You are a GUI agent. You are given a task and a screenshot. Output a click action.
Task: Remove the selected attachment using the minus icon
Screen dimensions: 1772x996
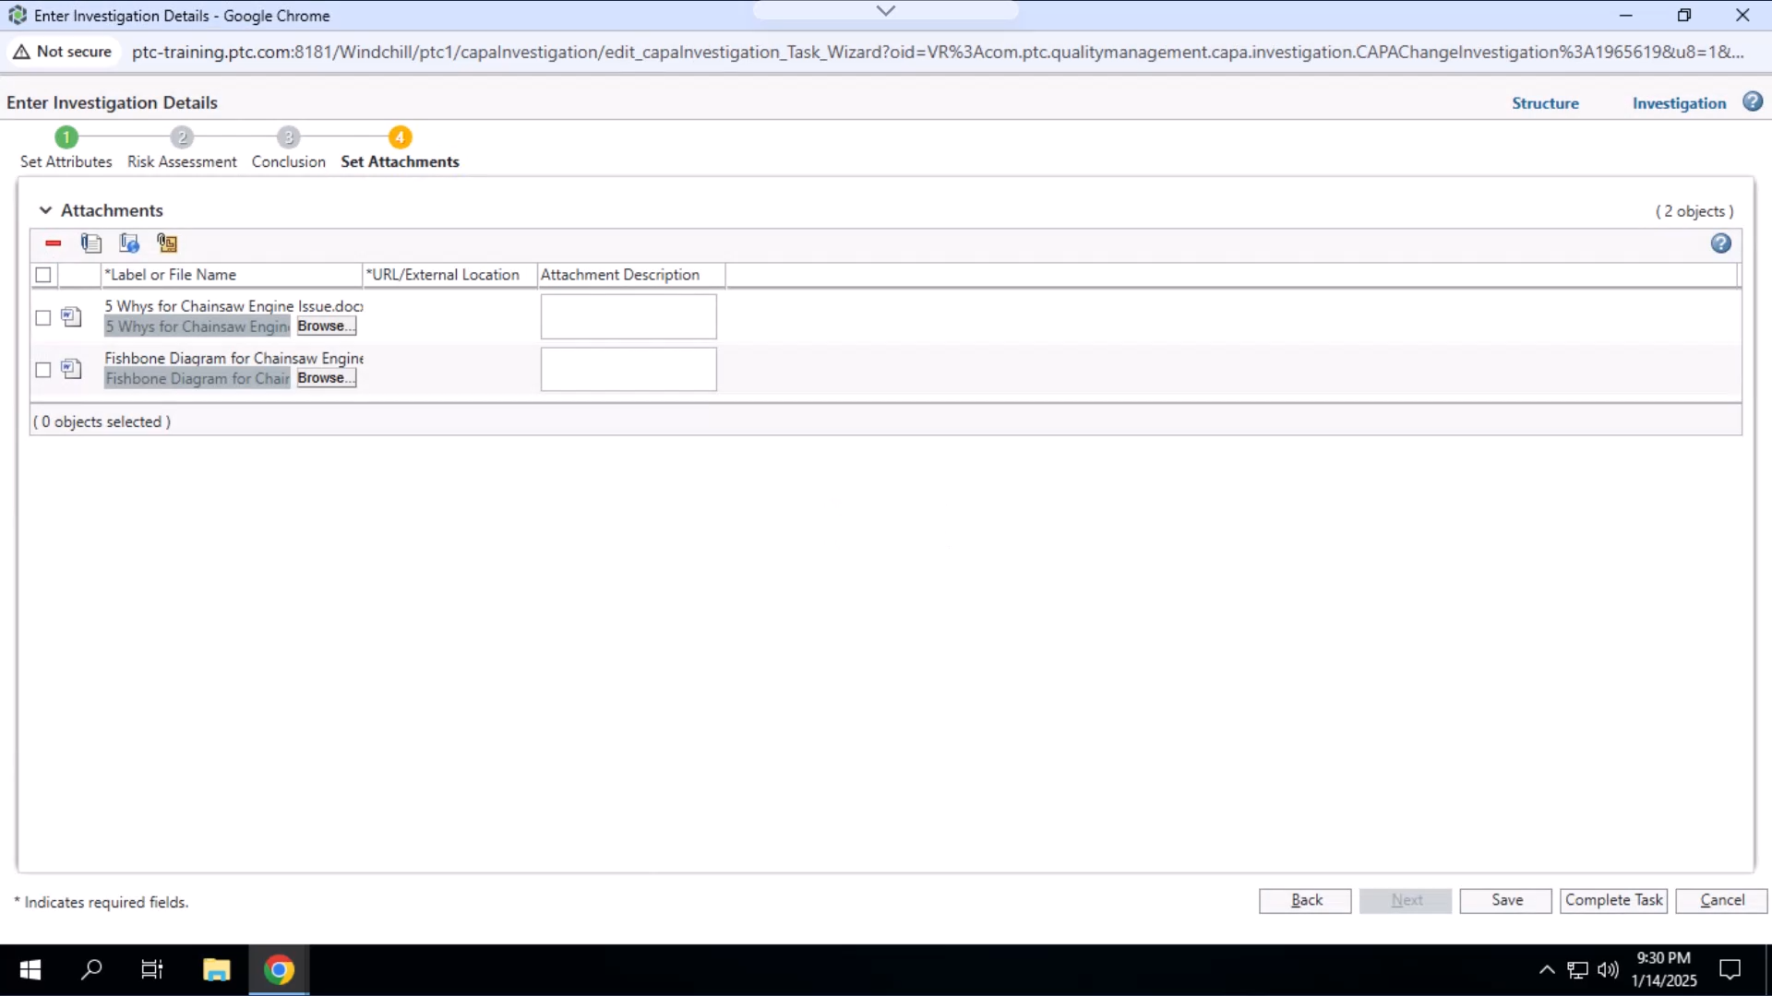click(x=53, y=243)
